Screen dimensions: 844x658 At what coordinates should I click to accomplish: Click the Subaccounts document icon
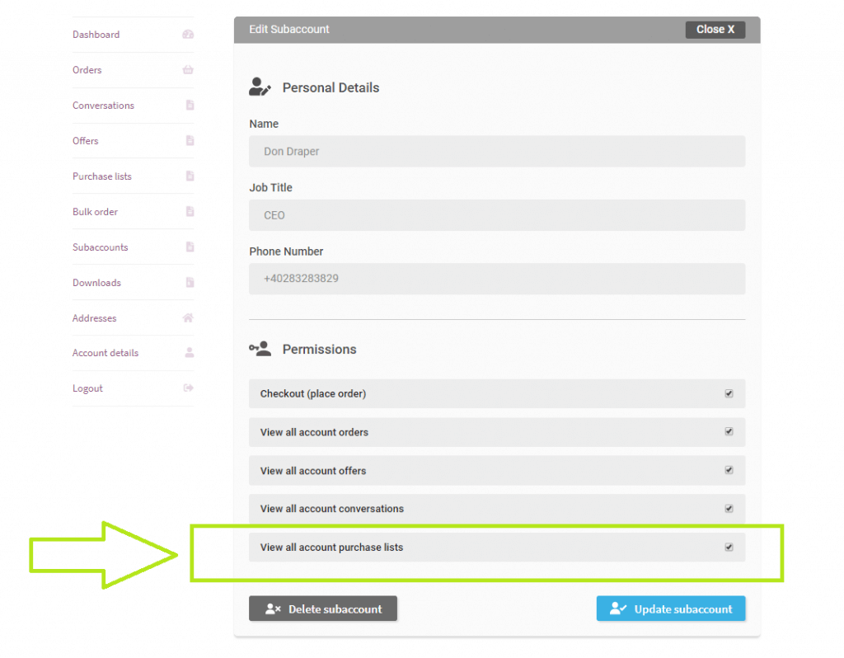(x=190, y=247)
